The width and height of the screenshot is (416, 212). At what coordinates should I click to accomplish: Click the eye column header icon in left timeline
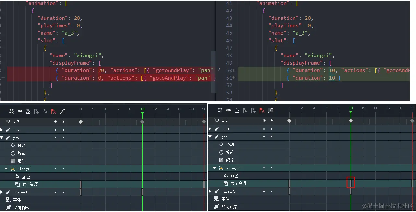coord(55,121)
